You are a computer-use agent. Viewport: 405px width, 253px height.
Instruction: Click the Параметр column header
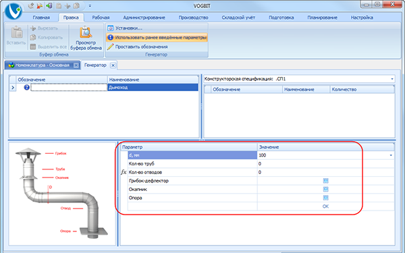point(189,147)
